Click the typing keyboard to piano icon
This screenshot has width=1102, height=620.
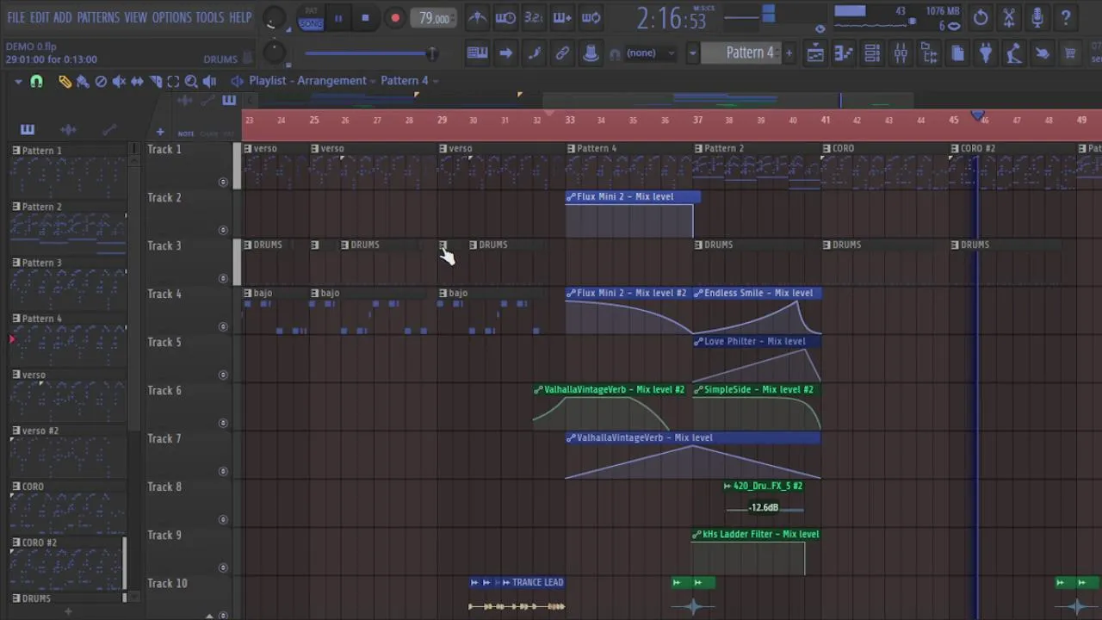click(477, 53)
